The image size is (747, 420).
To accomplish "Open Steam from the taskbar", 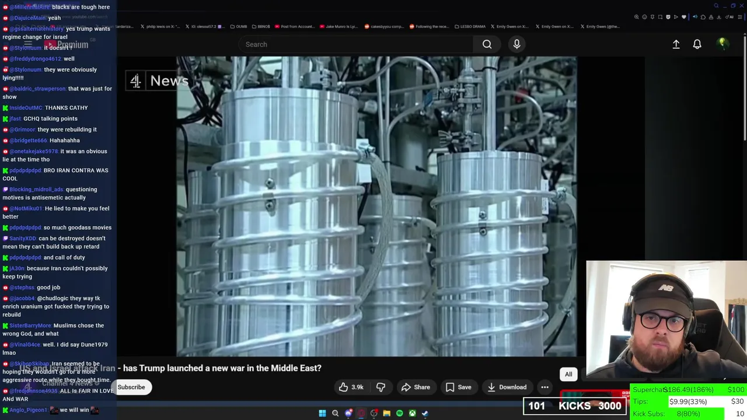I will pos(425,413).
